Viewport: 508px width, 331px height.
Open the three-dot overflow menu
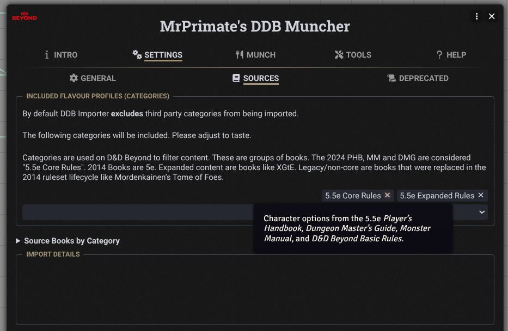click(x=476, y=16)
